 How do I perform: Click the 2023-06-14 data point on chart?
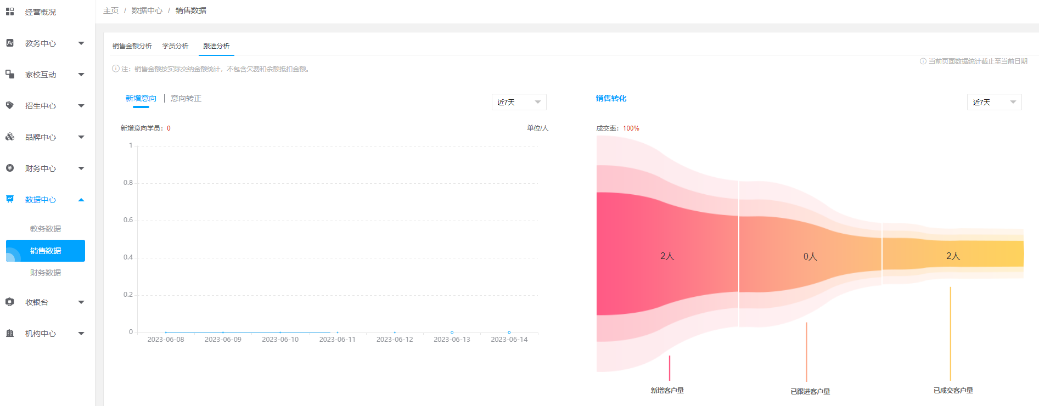pos(509,332)
